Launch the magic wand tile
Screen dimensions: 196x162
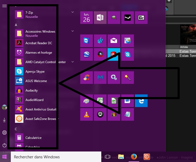pos(128,78)
